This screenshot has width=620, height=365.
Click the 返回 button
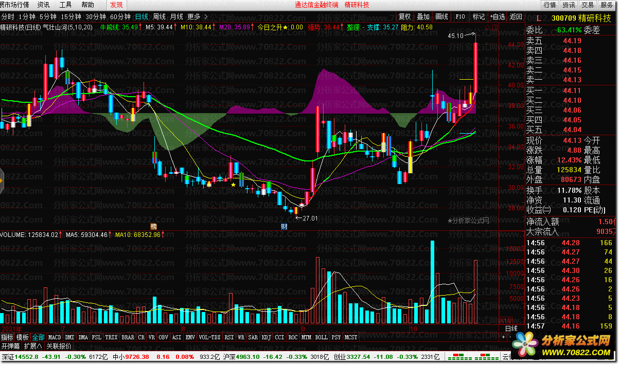point(515,16)
